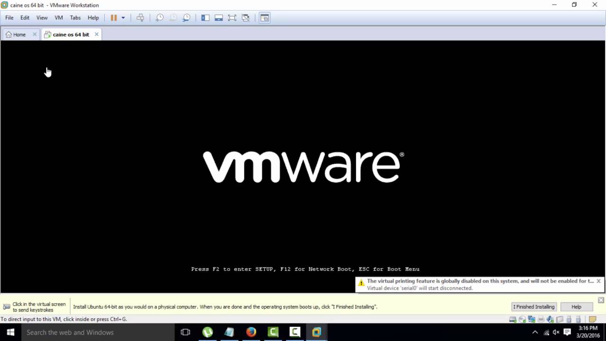Open the network adapter status icon
Image resolution: width=606 pixels, height=341 pixels.
532,320
